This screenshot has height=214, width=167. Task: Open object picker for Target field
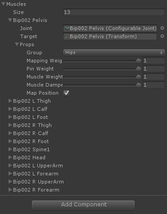pyautogui.click(x=162, y=36)
